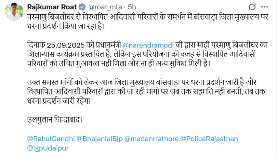Click the slogan उलगुलान जिन्दाबाद text

[55, 121]
